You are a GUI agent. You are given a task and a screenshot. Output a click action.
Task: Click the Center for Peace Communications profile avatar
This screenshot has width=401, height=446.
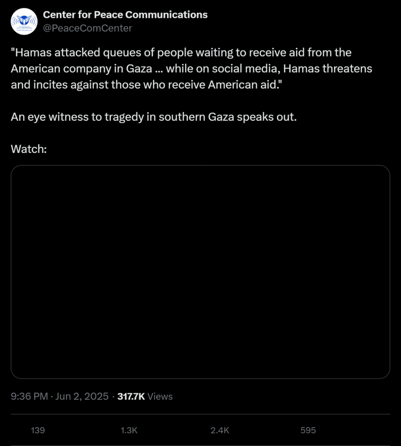point(24,21)
